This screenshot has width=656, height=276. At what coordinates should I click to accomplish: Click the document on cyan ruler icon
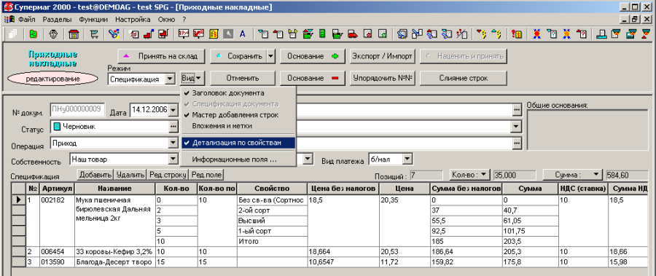[x=601, y=34]
